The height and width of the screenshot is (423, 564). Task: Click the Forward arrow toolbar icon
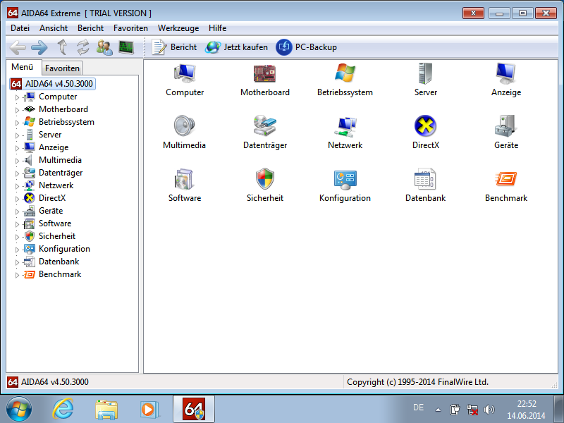click(39, 47)
